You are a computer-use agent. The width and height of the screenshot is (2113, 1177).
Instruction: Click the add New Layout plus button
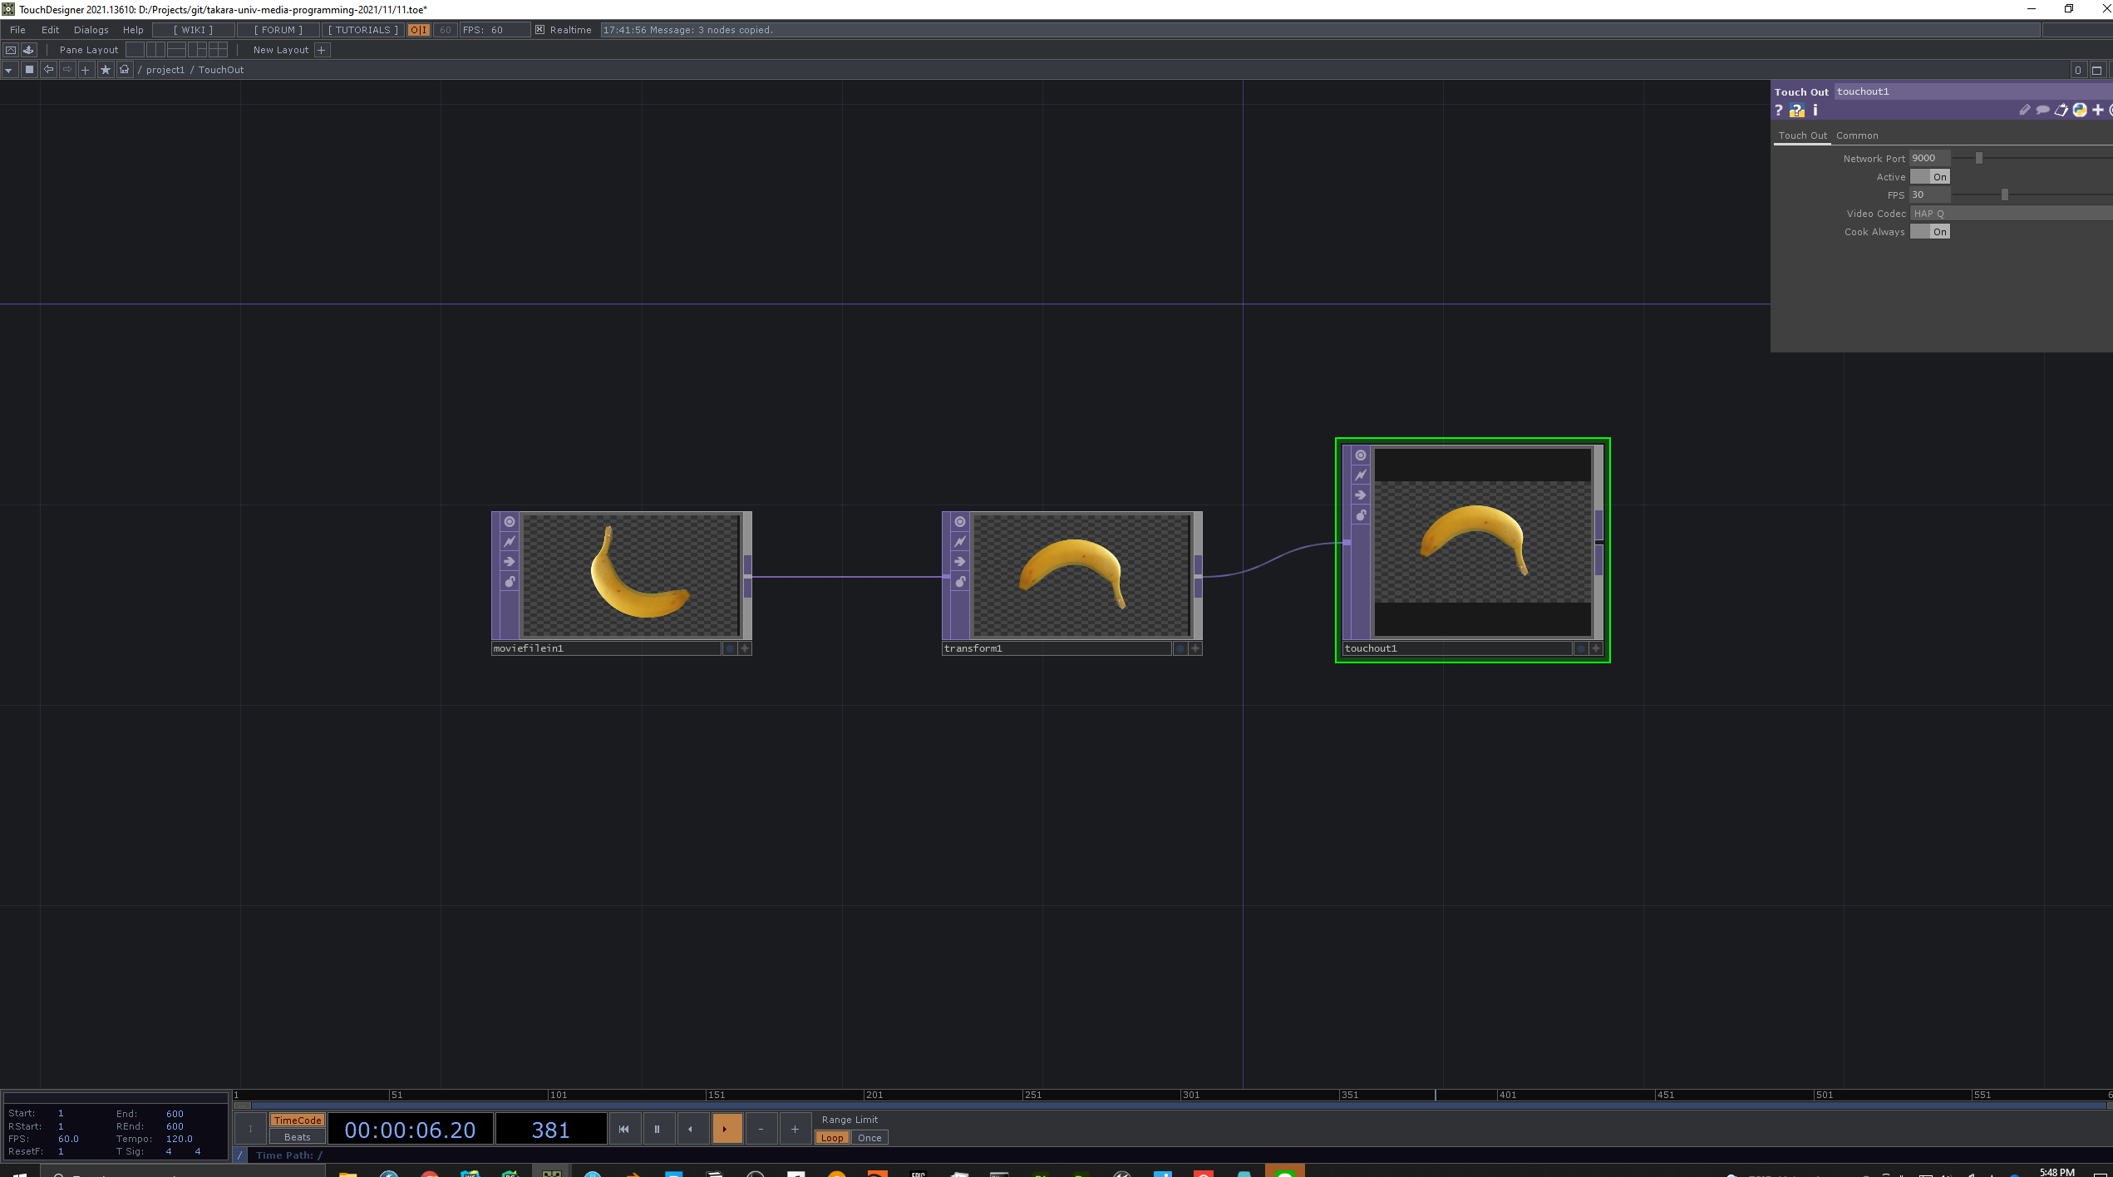point(322,50)
